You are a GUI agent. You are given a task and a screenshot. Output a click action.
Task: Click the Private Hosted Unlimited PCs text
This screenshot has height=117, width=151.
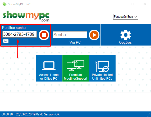102,77
